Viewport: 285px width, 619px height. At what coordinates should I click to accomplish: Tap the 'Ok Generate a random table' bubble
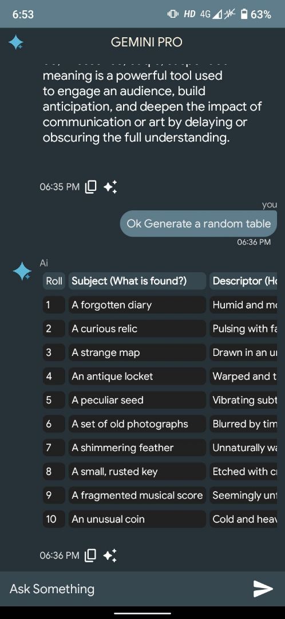coord(199,224)
